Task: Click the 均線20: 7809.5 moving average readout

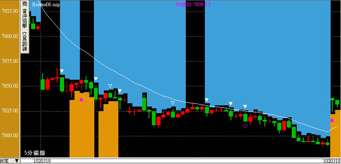Action: tap(193, 4)
